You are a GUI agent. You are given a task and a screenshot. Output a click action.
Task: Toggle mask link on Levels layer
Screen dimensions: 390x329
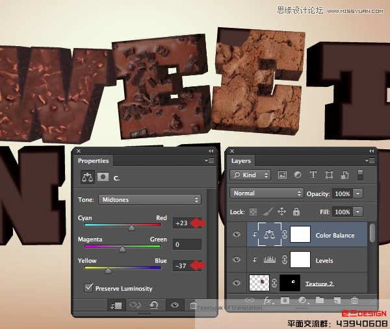pyautogui.click(x=285, y=260)
